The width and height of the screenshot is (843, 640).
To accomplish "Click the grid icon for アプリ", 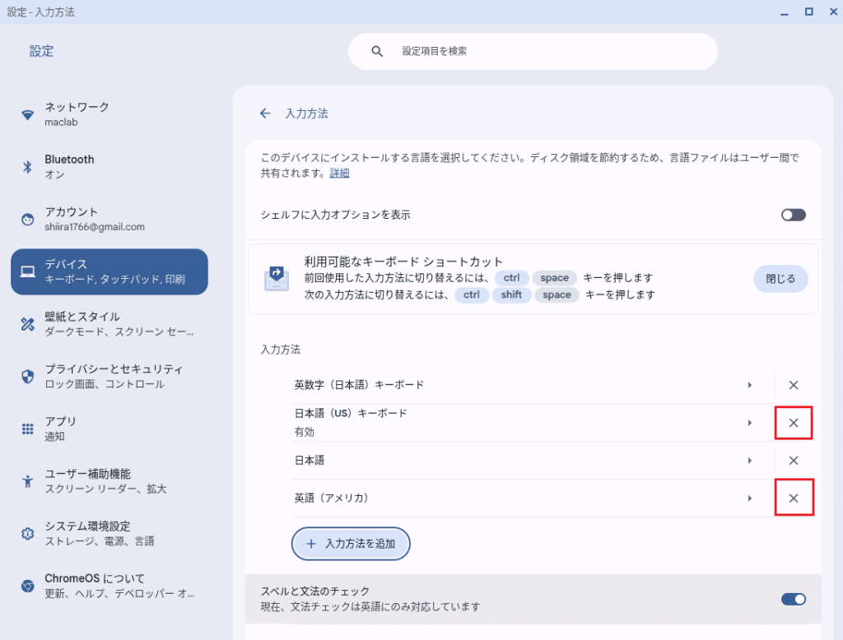I will [27, 429].
